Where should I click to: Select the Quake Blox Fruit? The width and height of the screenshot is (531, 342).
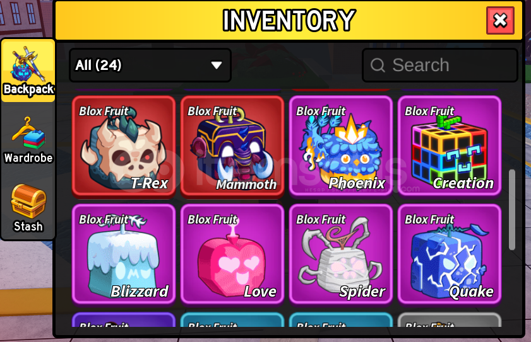pos(450,254)
